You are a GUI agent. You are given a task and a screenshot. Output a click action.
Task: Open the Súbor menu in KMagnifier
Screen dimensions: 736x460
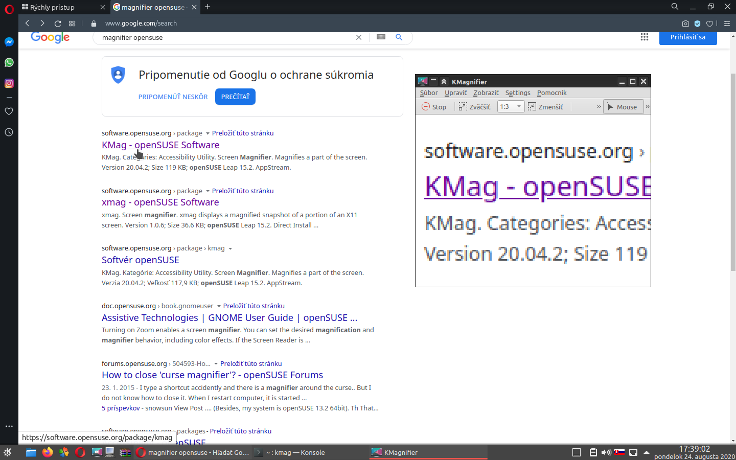click(x=429, y=93)
